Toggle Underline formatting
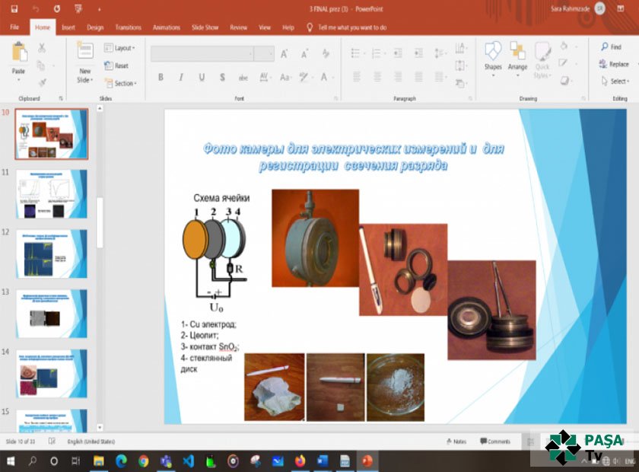Screen dimensions: 639x472 click(202, 78)
